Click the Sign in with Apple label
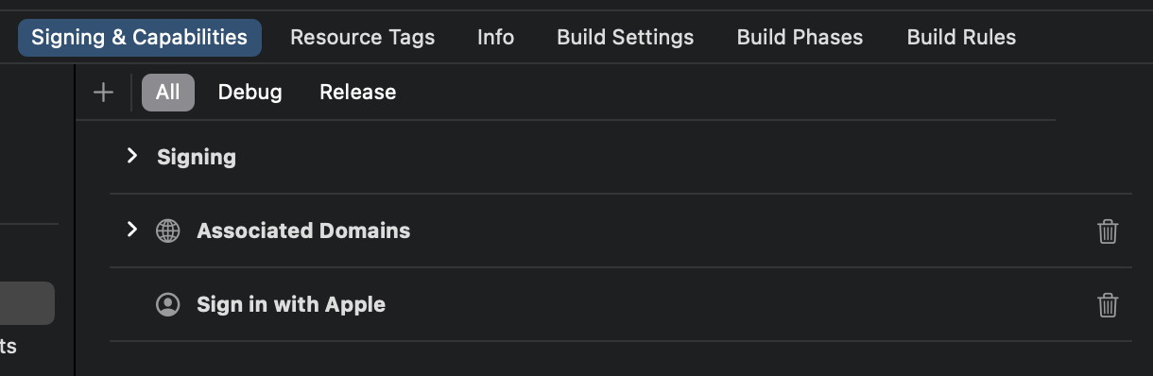 click(x=291, y=305)
